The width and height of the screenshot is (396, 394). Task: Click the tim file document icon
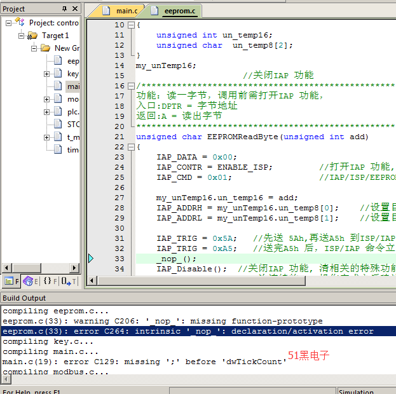(58, 149)
